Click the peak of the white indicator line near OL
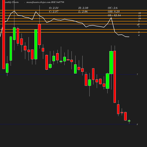The width and height of the screenshot is (147, 147). [111, 18]
